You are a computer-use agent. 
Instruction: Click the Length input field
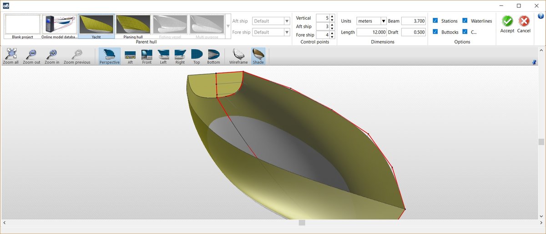(x=371, y=32)
